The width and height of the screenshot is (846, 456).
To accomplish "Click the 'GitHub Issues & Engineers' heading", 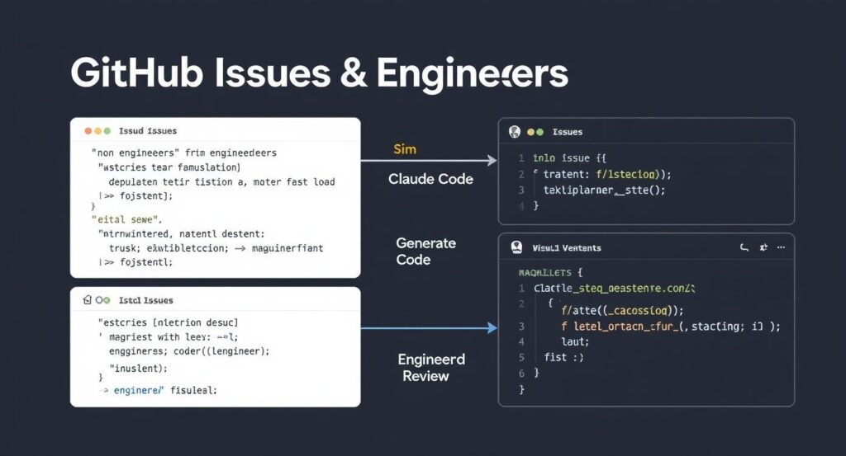I will coord(320,73).
